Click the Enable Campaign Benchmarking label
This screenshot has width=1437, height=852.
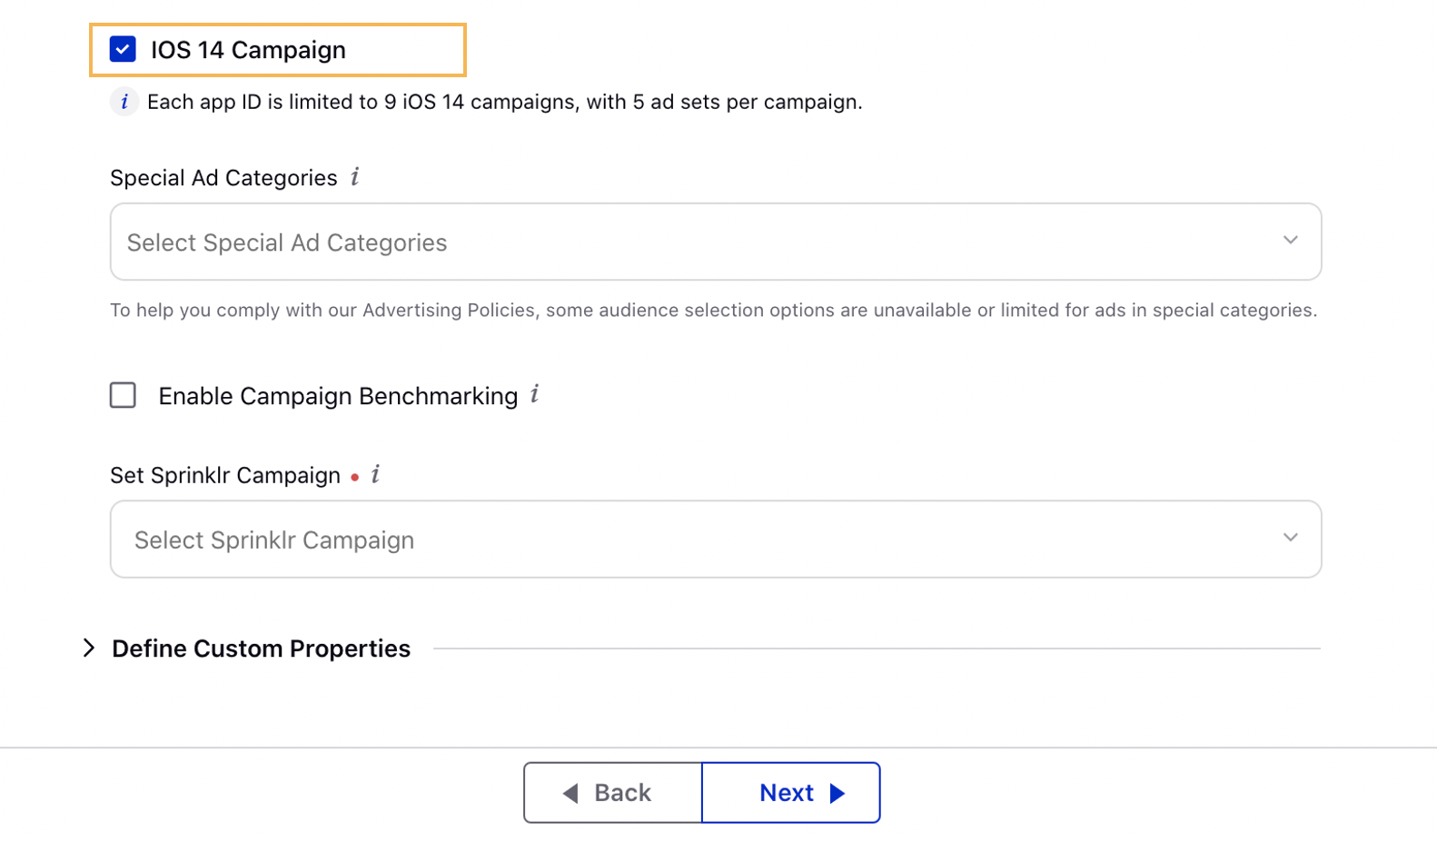[338, 396]
